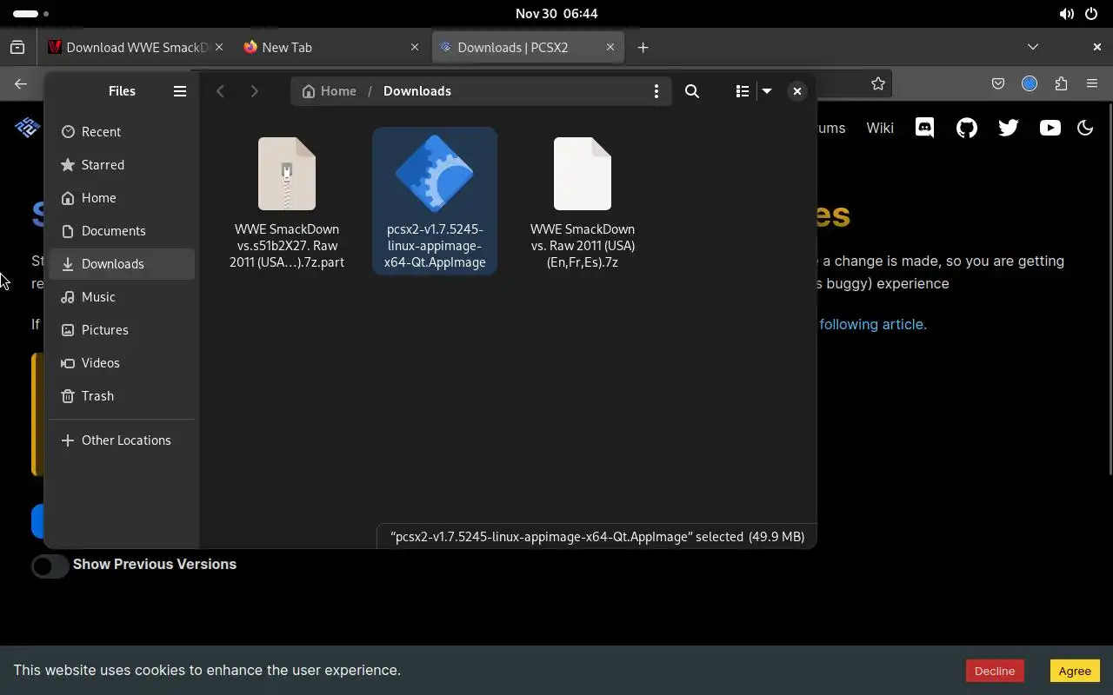The width and height of the screenshot is (1113, 695).
Task: Open the PCSX2 GitHub icon
Action: [x=967, y=129]
